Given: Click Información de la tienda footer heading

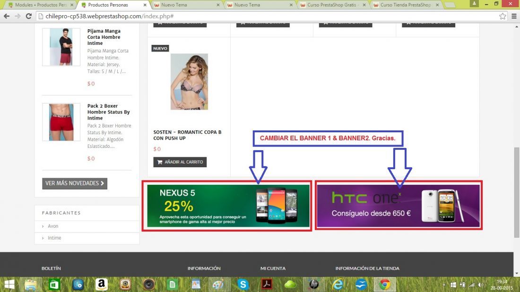Looking at the screenshot, I should (367, 268).
